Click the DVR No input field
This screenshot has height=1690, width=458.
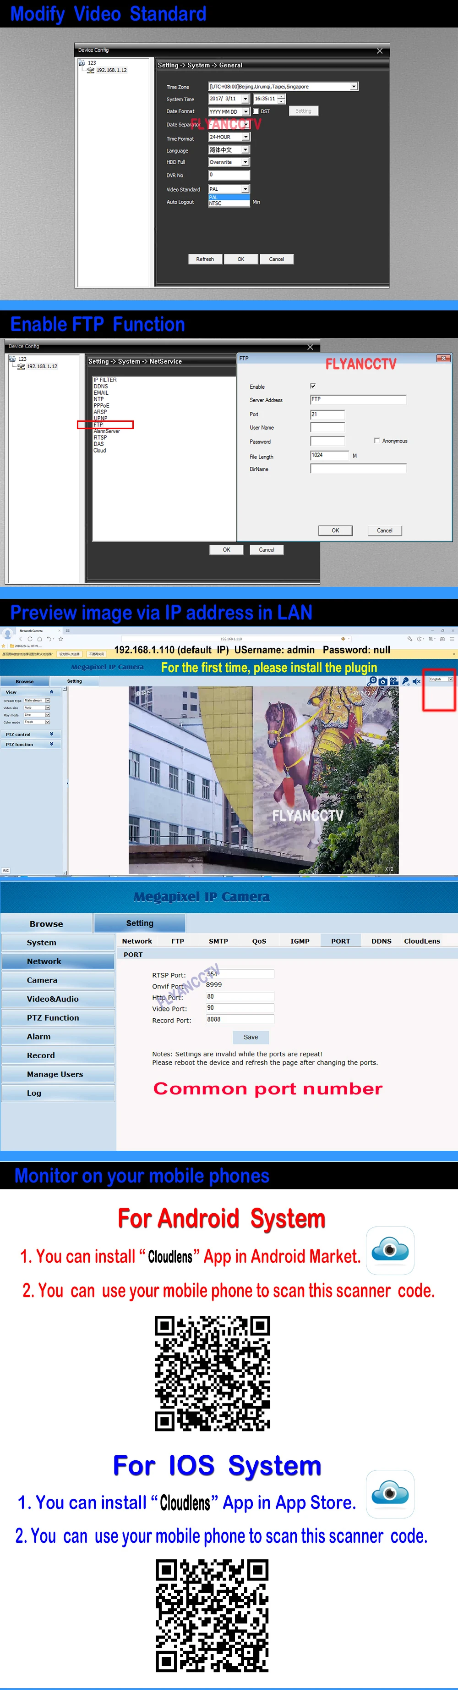[229, 175]
